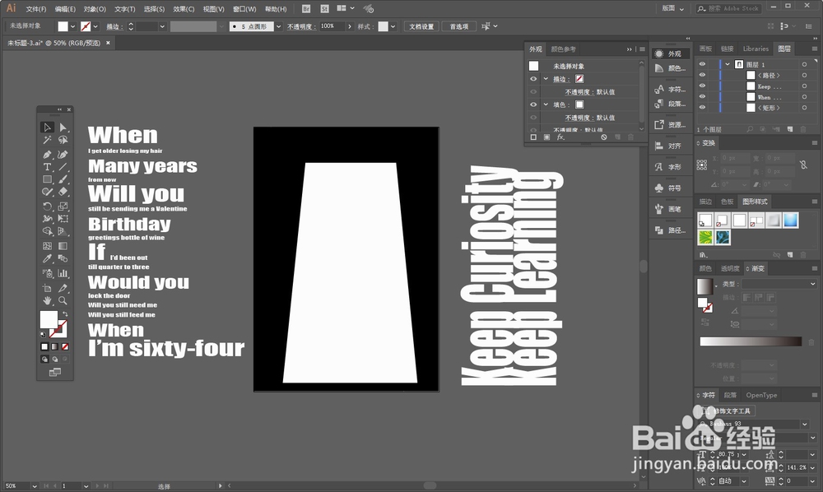Screen dimensions: 823x492
Task: Swap fill and stroke colors
Action: pos(65,314)
